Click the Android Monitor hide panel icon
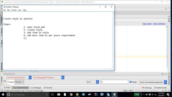Viewport: 172px width, 97px height. (166, 74)
